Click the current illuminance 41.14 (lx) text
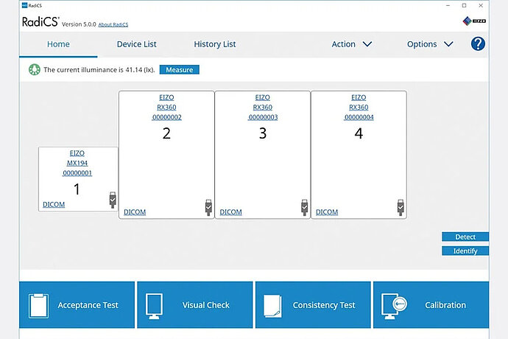The height and width of the screenshot is (339, 508). click(99, 70)
